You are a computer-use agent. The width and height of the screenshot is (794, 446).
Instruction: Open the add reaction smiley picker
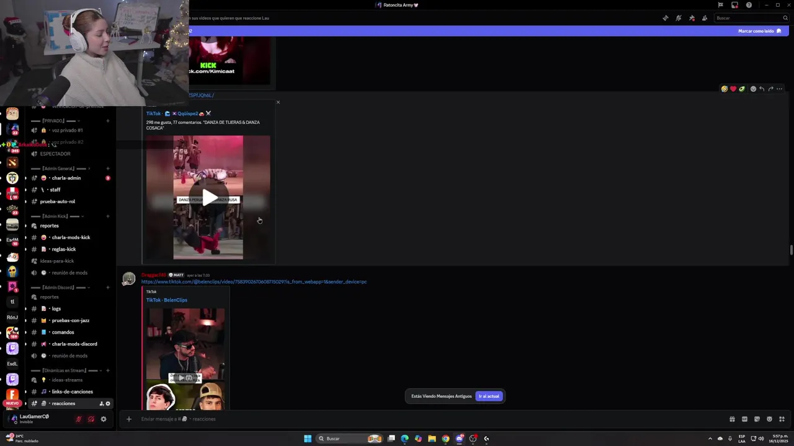(x=753, y=89)
